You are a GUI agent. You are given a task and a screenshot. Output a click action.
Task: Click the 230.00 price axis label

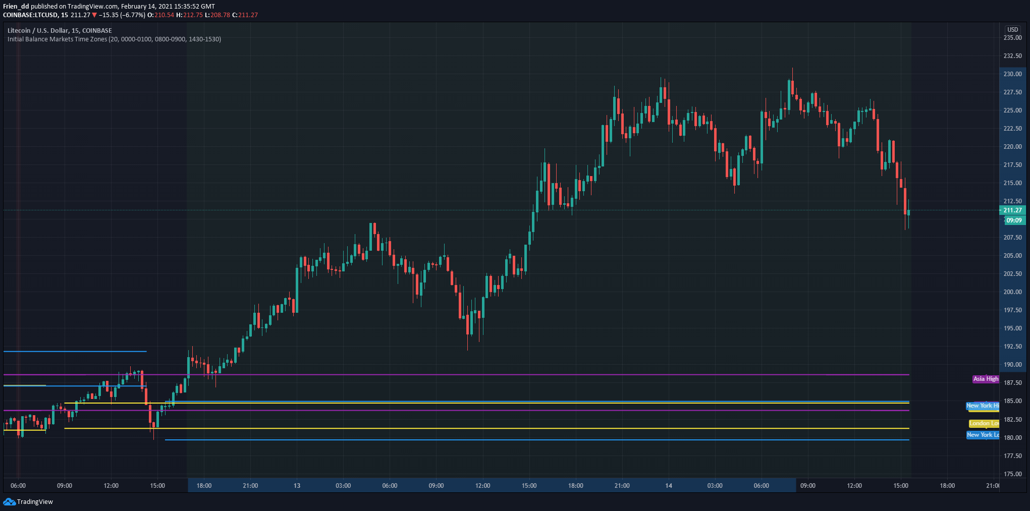[x=1013, y=74]
